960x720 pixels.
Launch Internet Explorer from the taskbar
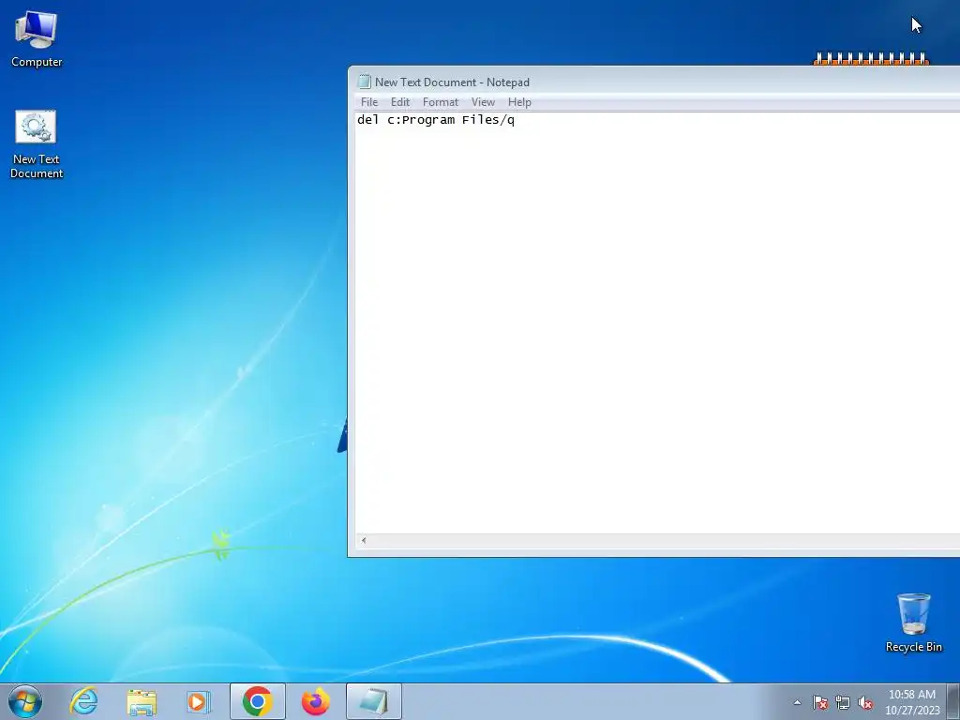[x=83, y=701]
